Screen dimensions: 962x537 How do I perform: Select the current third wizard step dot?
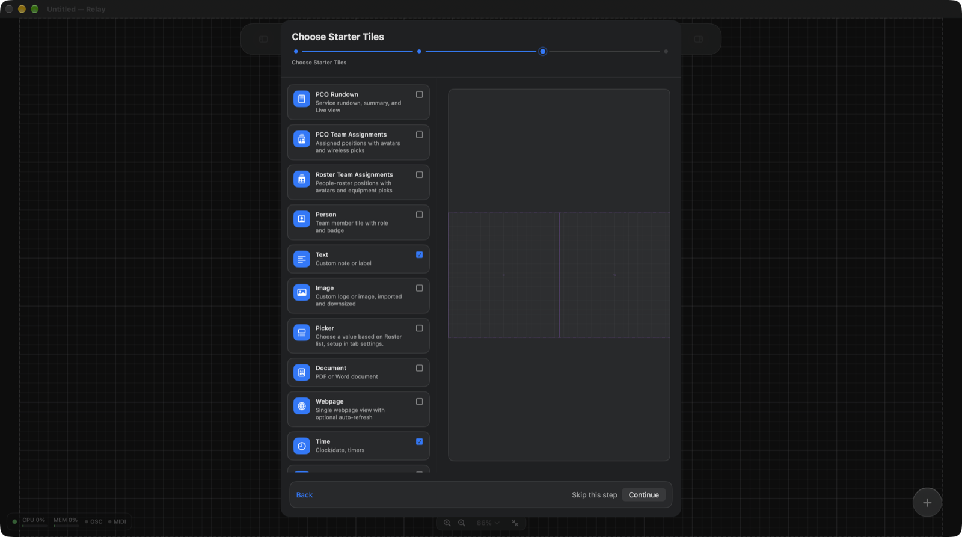tap(543, 51)
